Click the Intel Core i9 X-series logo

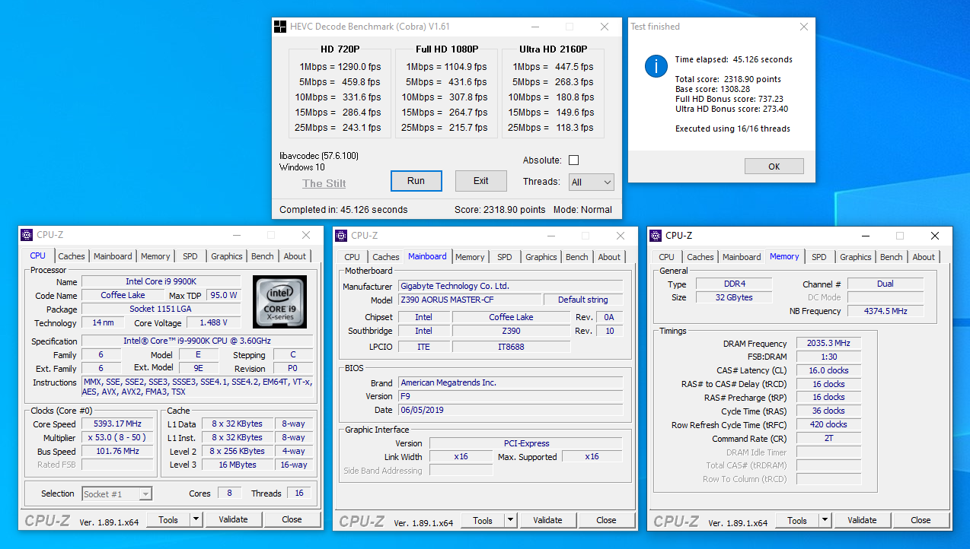(x=279, y=302)
